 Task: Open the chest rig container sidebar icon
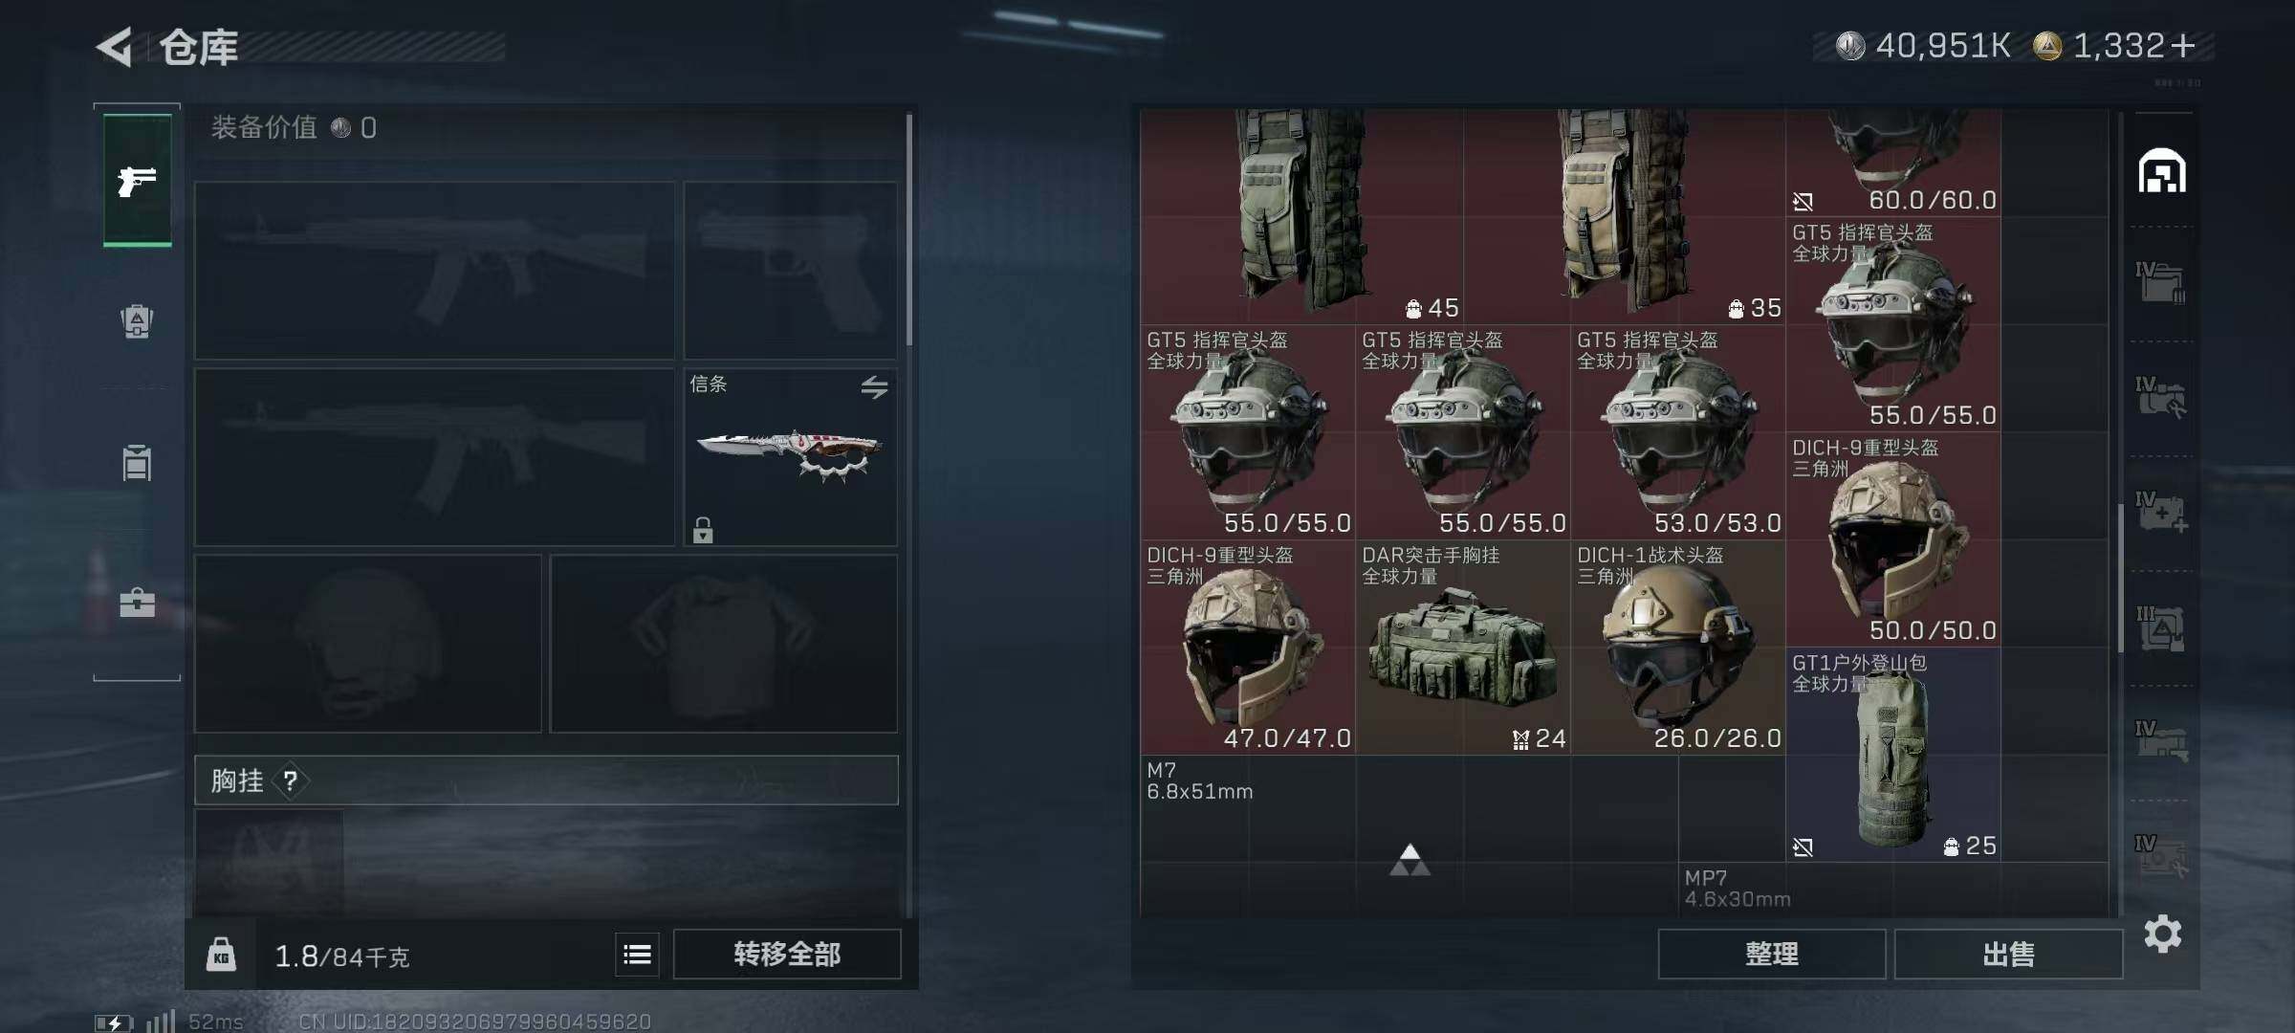[137, 462]
